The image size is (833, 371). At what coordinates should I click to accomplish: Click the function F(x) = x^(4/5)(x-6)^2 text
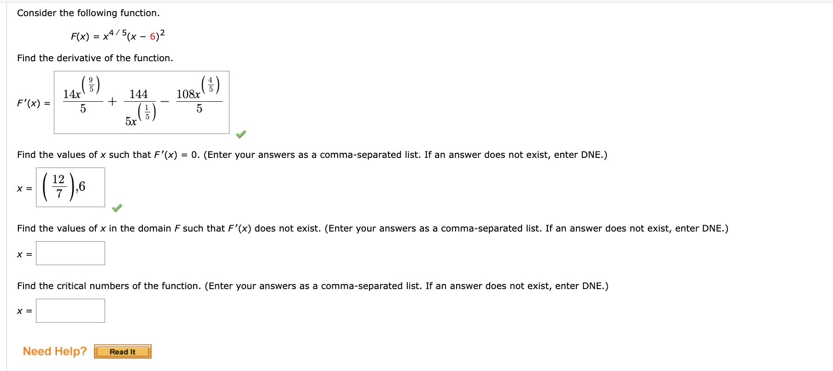coord(117,35)
